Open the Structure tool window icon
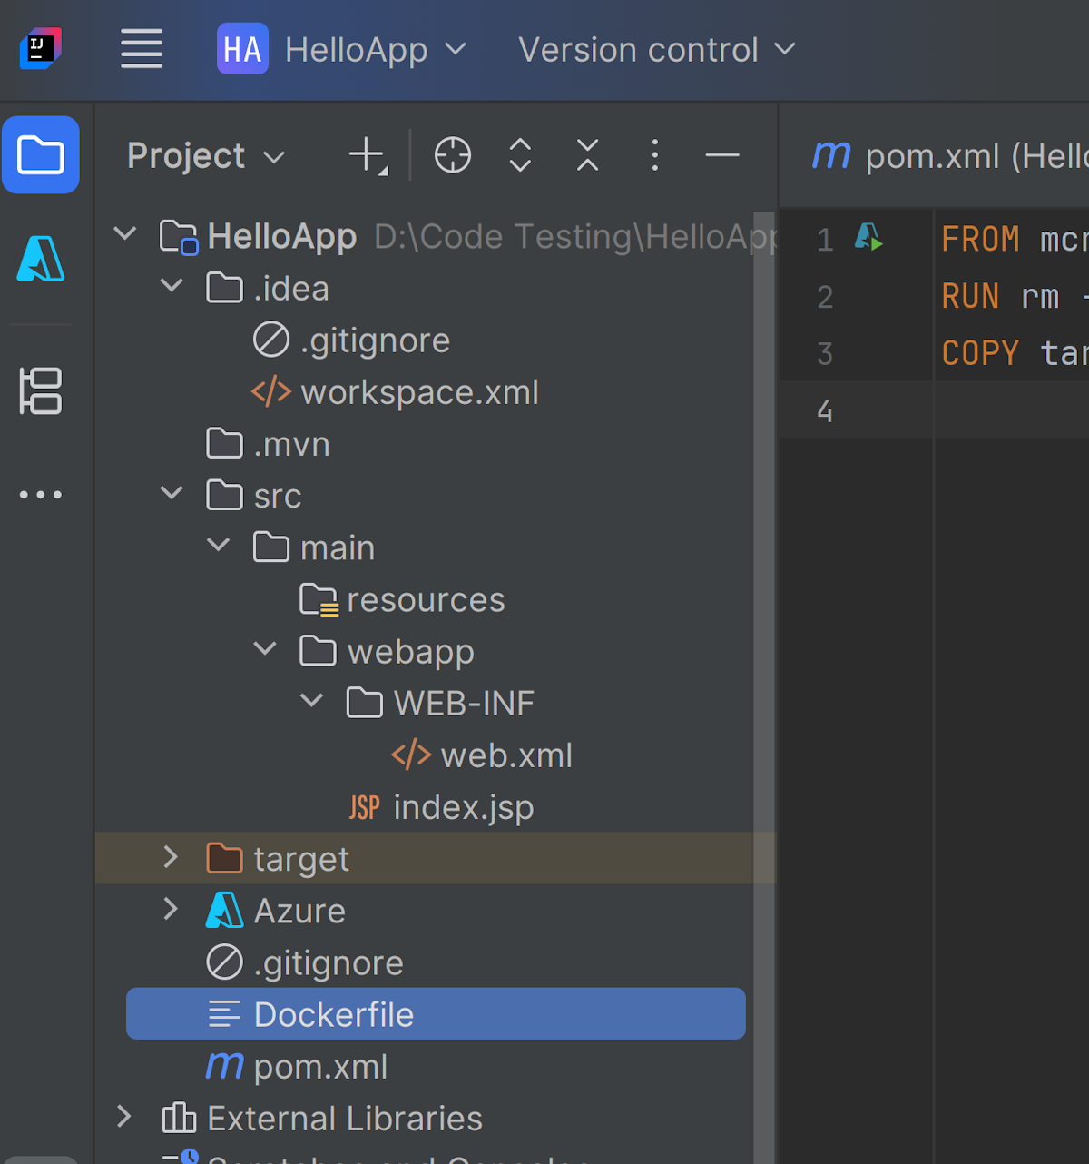This screenshot has height=1164, width=1089. pyautogui.click(x=40, y=391)
